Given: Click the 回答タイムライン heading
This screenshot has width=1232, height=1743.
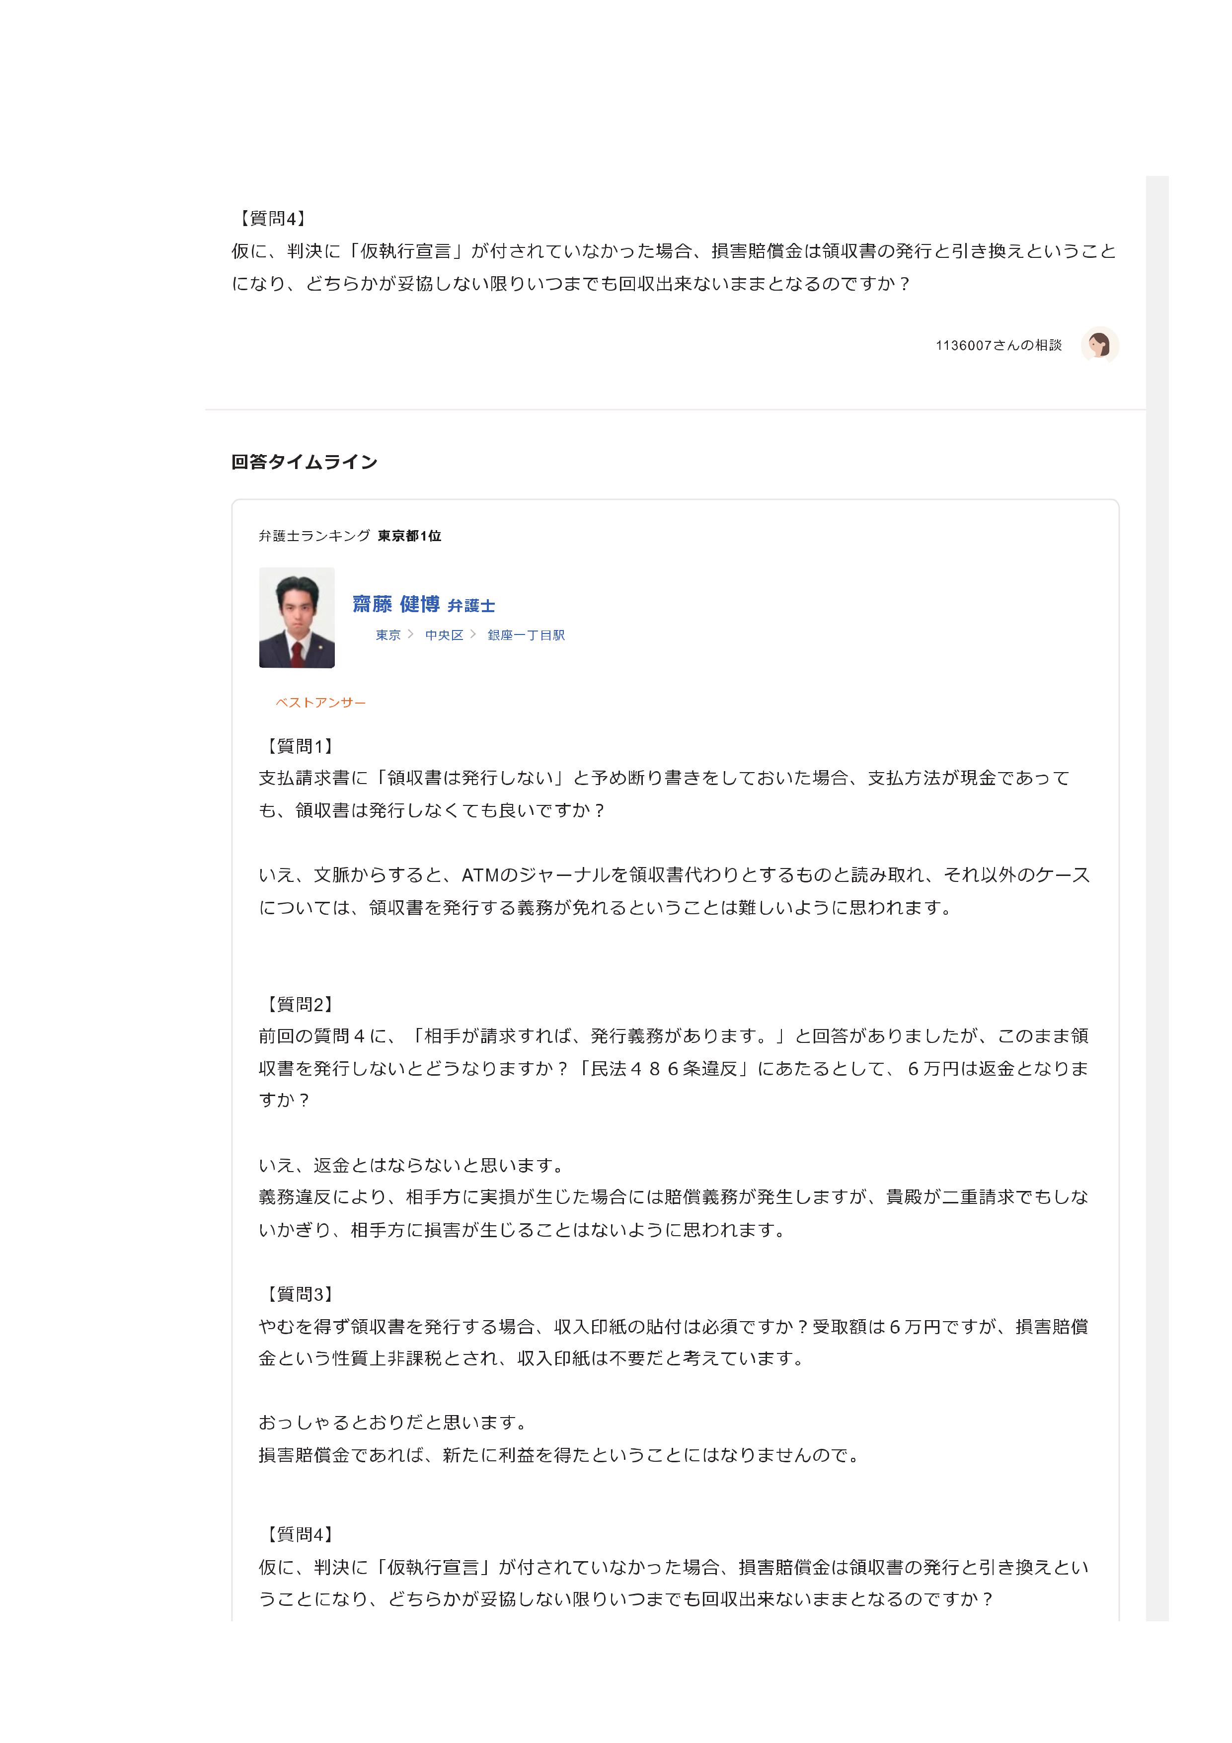Looking at the screenshot, I should [x=305, y=462].
